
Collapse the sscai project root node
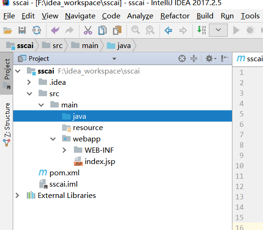[x=17, y=71]
